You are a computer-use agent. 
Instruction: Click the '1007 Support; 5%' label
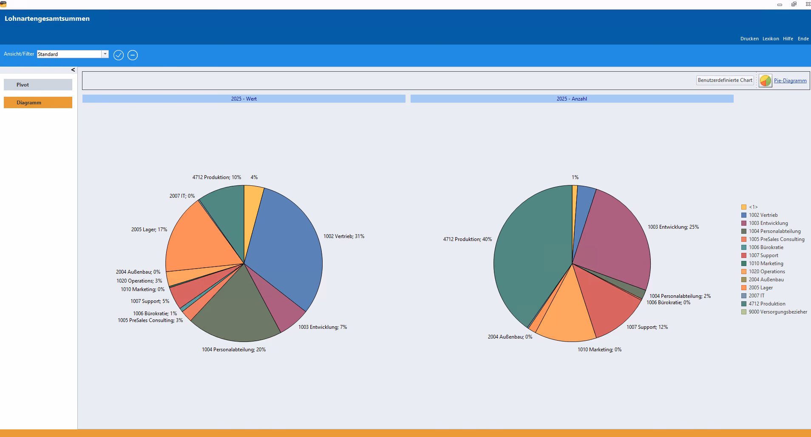(150, 301)
